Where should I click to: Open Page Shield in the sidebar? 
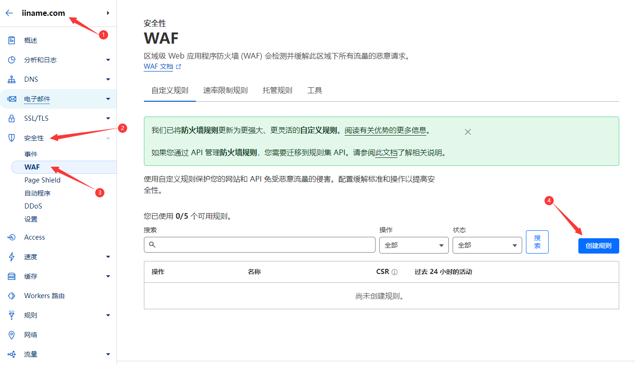[42, 180]
